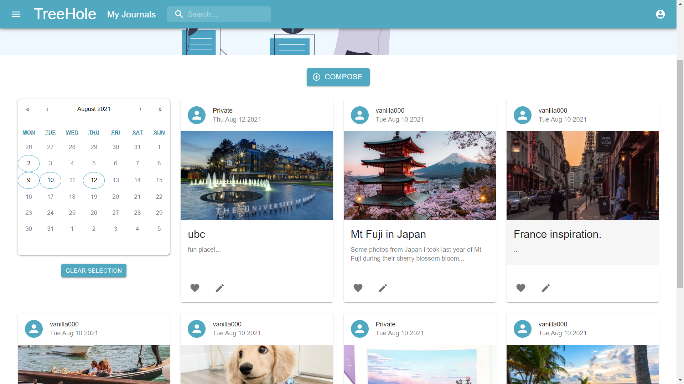The height and width of the screenshot is (384, 684).
Task: Like the Mt Fuji in Japan journal
Action: pyautogui.click(x=358, y=288)
